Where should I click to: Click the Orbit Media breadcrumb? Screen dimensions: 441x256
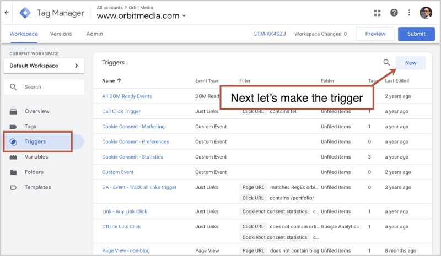141,8
